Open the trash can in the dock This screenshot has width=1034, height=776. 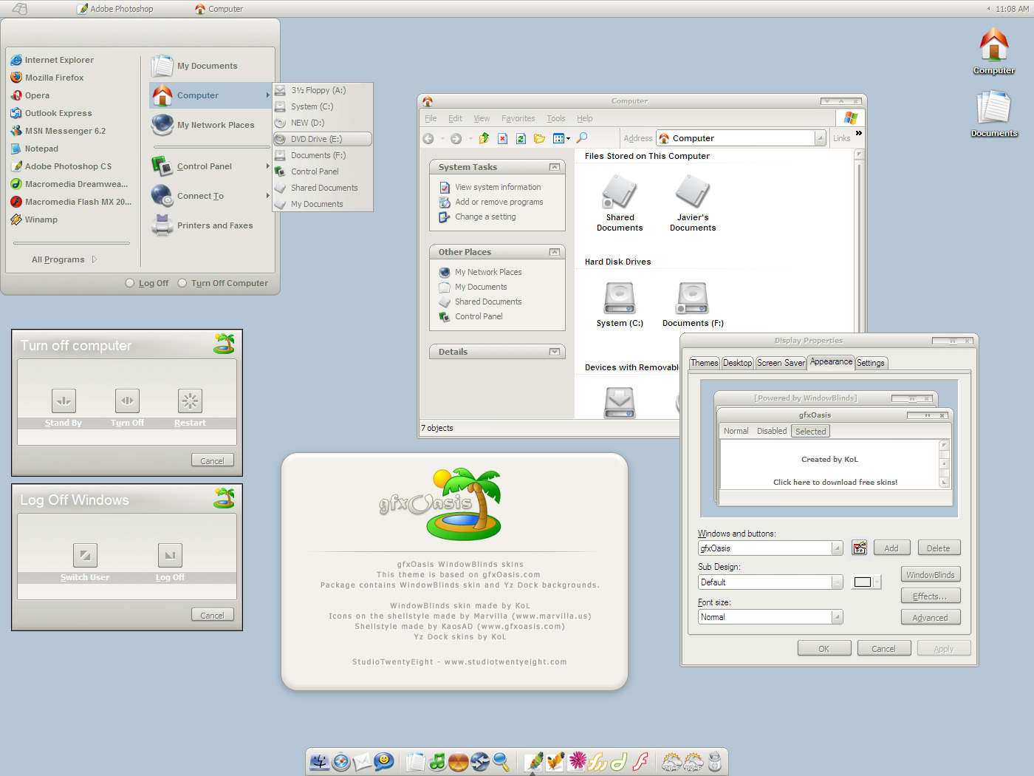714,761
